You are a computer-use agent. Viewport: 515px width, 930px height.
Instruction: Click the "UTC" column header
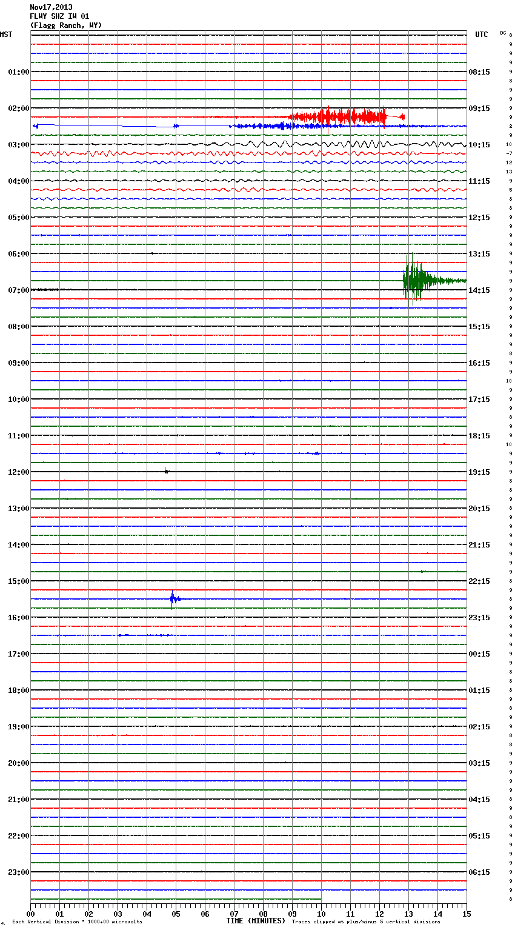coord(482,35)
